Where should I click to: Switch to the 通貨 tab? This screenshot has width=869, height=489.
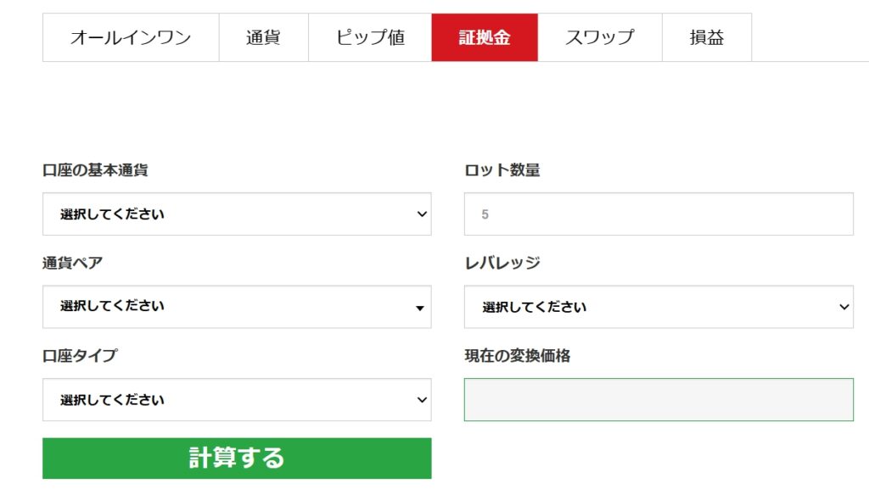coord(263,37)
